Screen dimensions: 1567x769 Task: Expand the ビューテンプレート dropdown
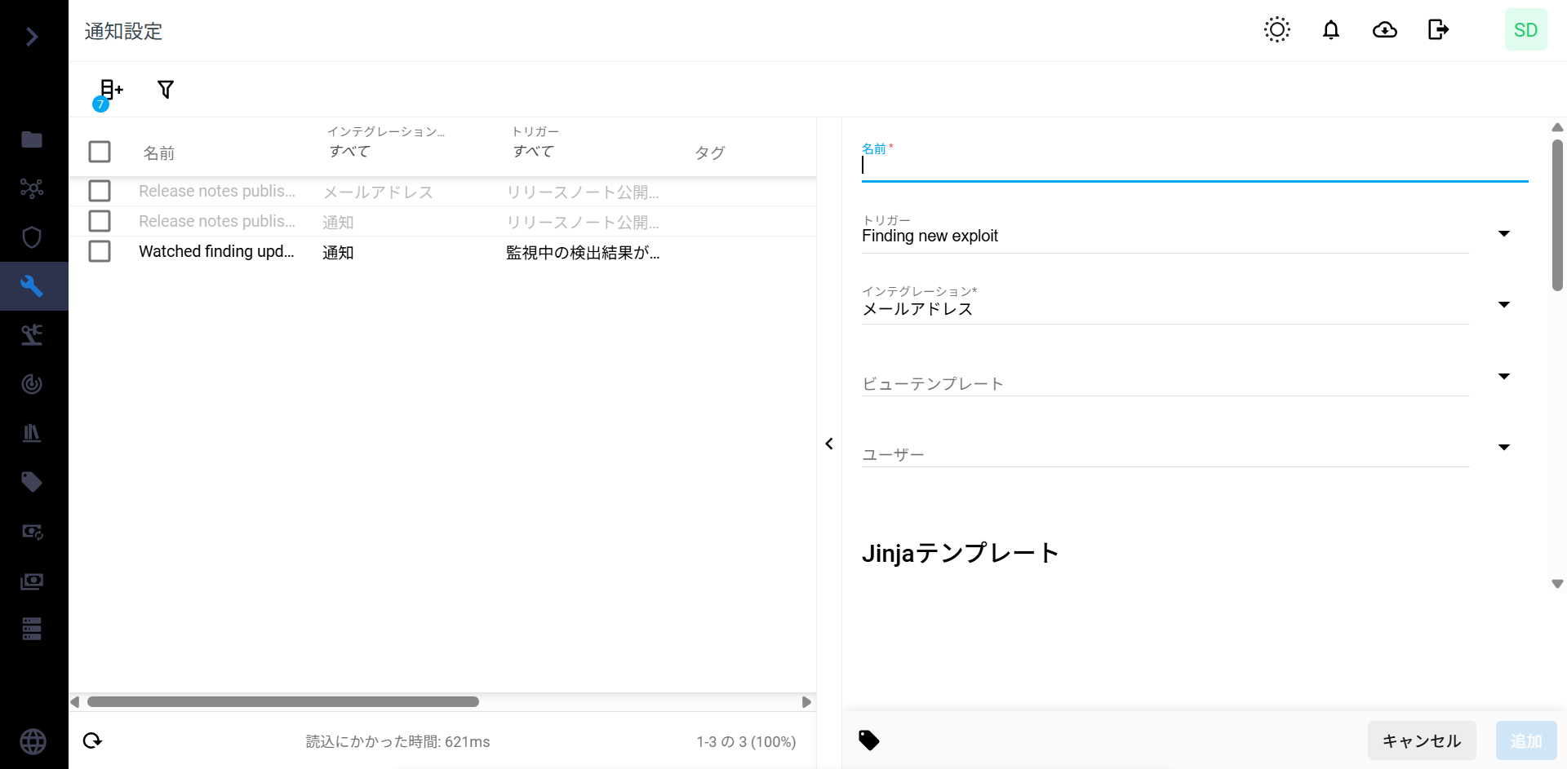[x=1504, y=376]
